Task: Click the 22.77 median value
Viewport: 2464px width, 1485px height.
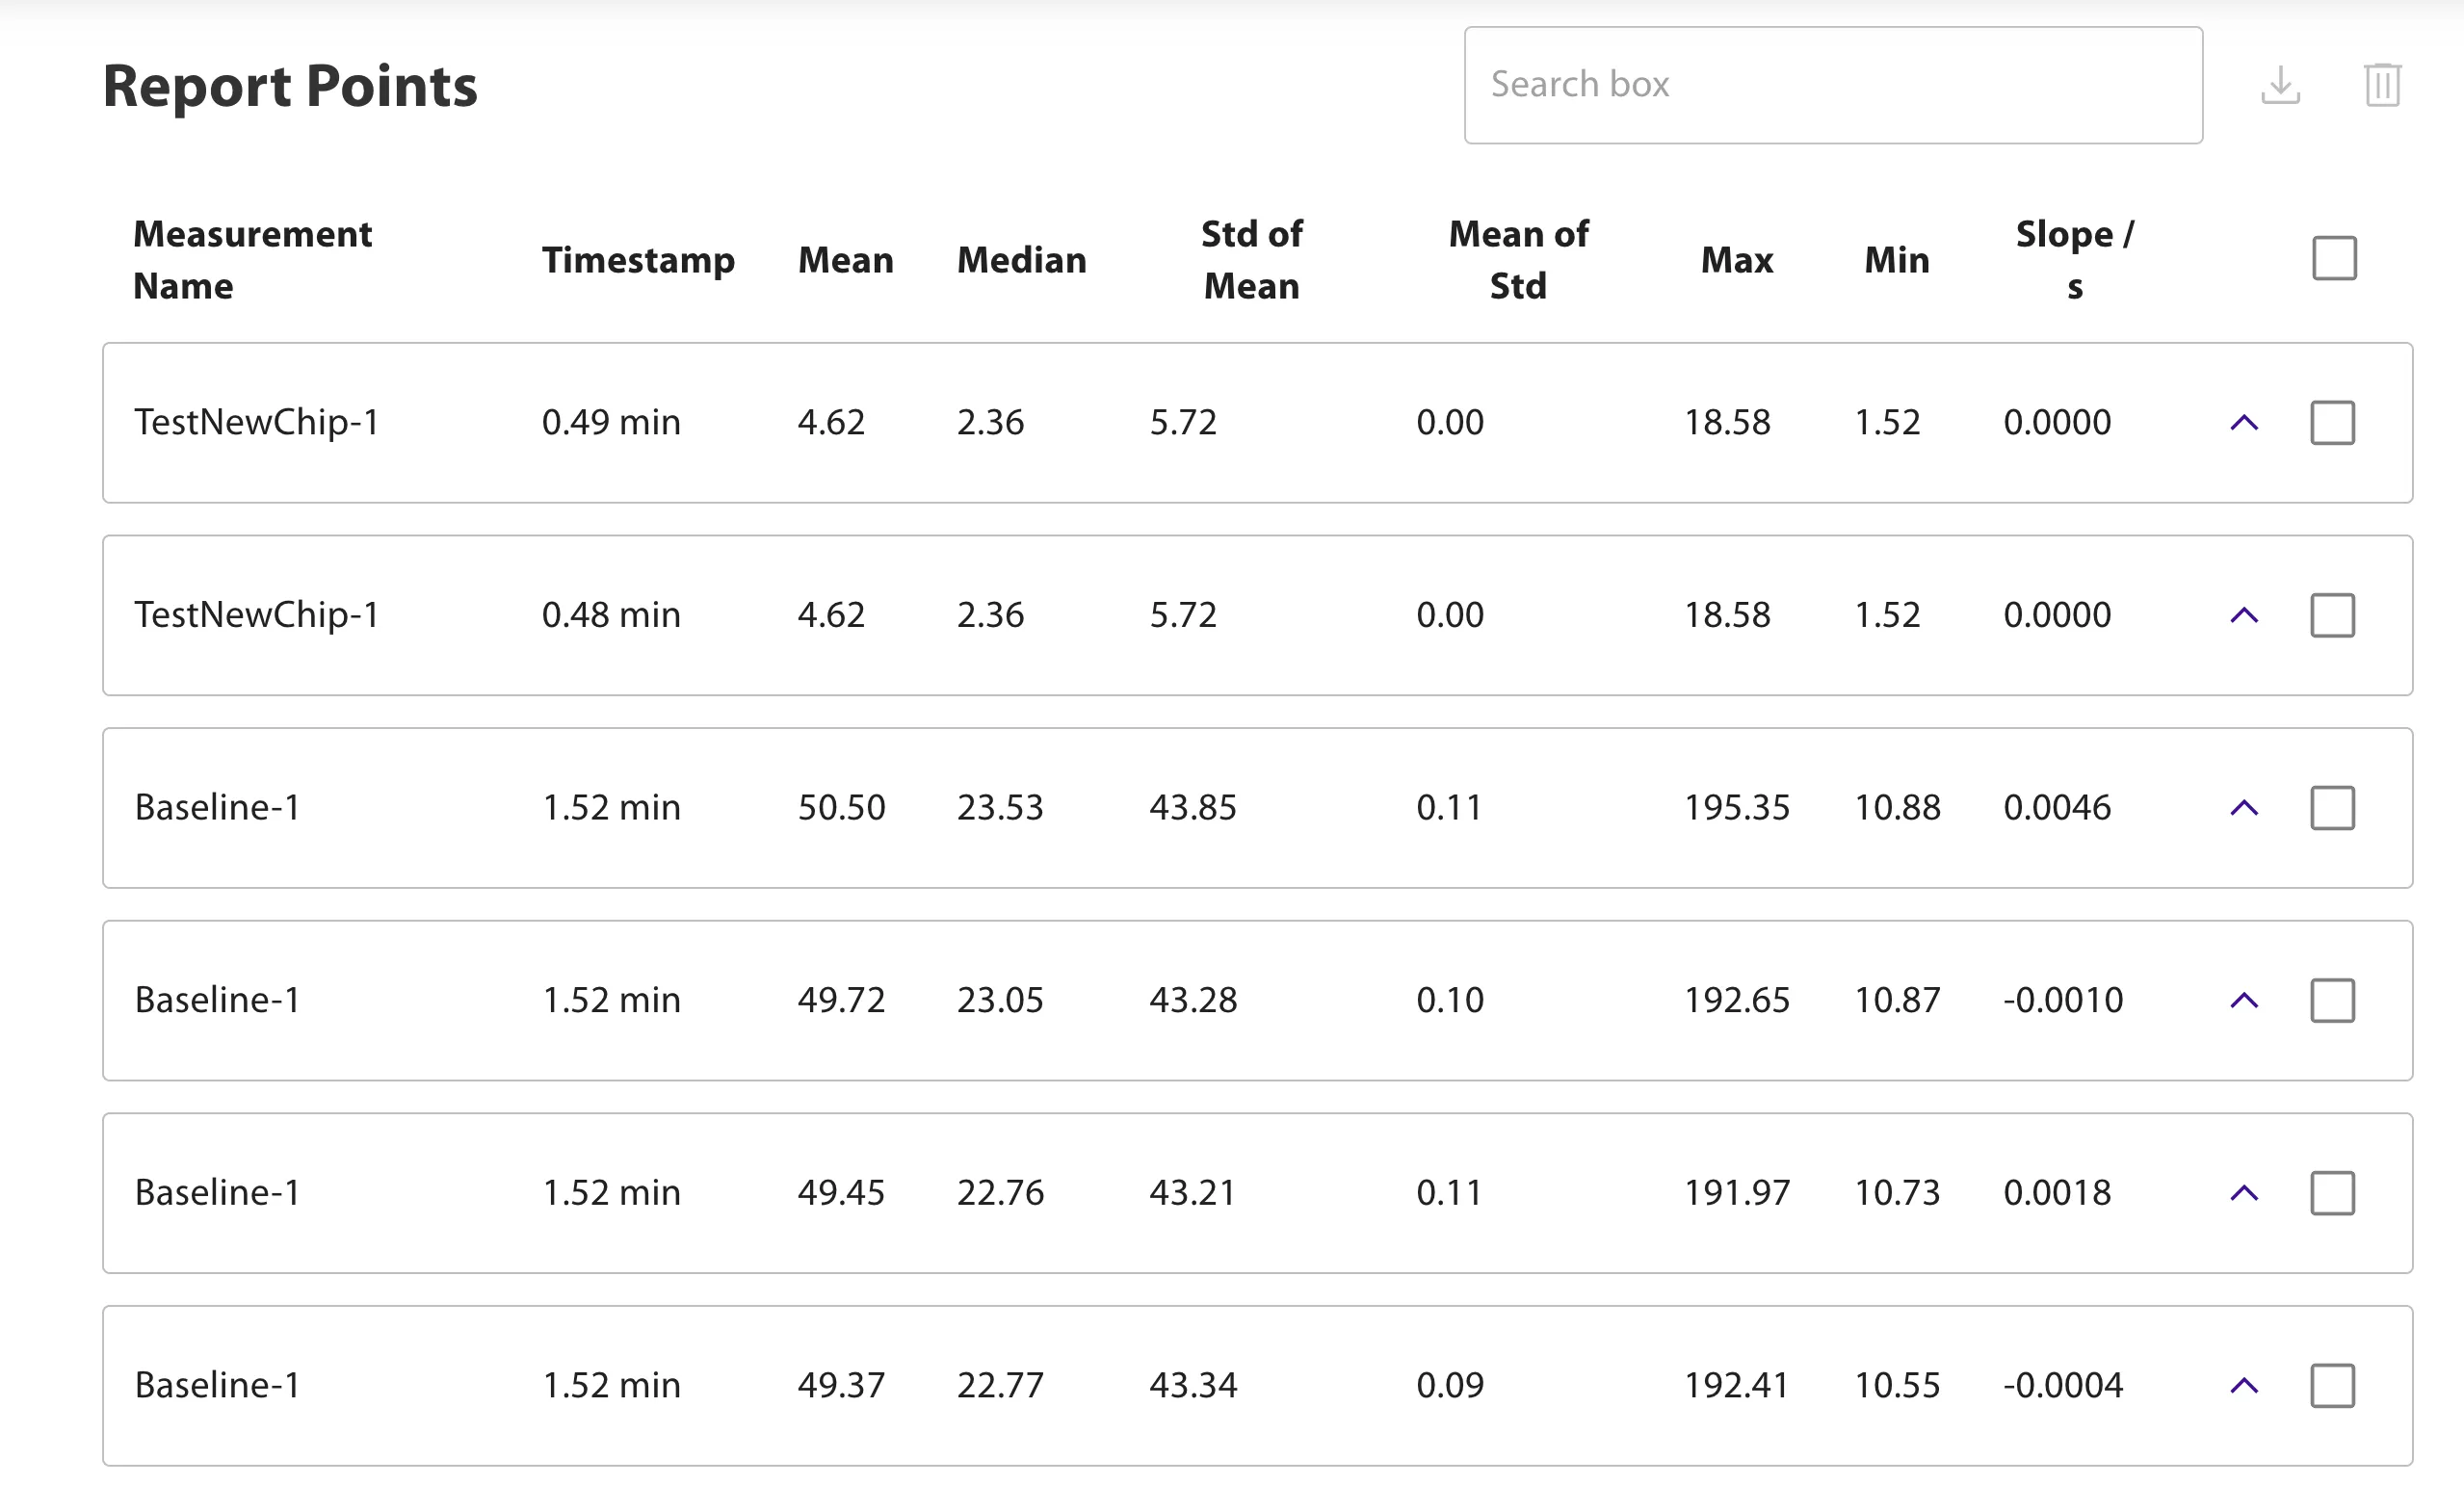Action: [x=1000, y=1385]
